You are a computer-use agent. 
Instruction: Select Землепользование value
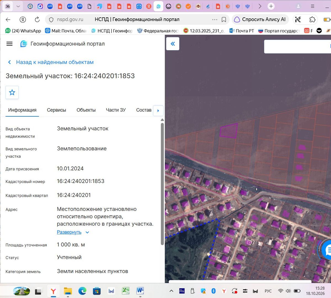click(82, 149)
